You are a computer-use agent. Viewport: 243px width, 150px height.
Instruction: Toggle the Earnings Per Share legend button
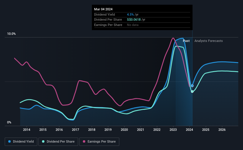[99, 142]
